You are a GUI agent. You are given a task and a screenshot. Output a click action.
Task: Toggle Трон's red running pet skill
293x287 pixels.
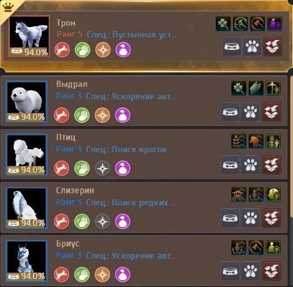(62, 50)
